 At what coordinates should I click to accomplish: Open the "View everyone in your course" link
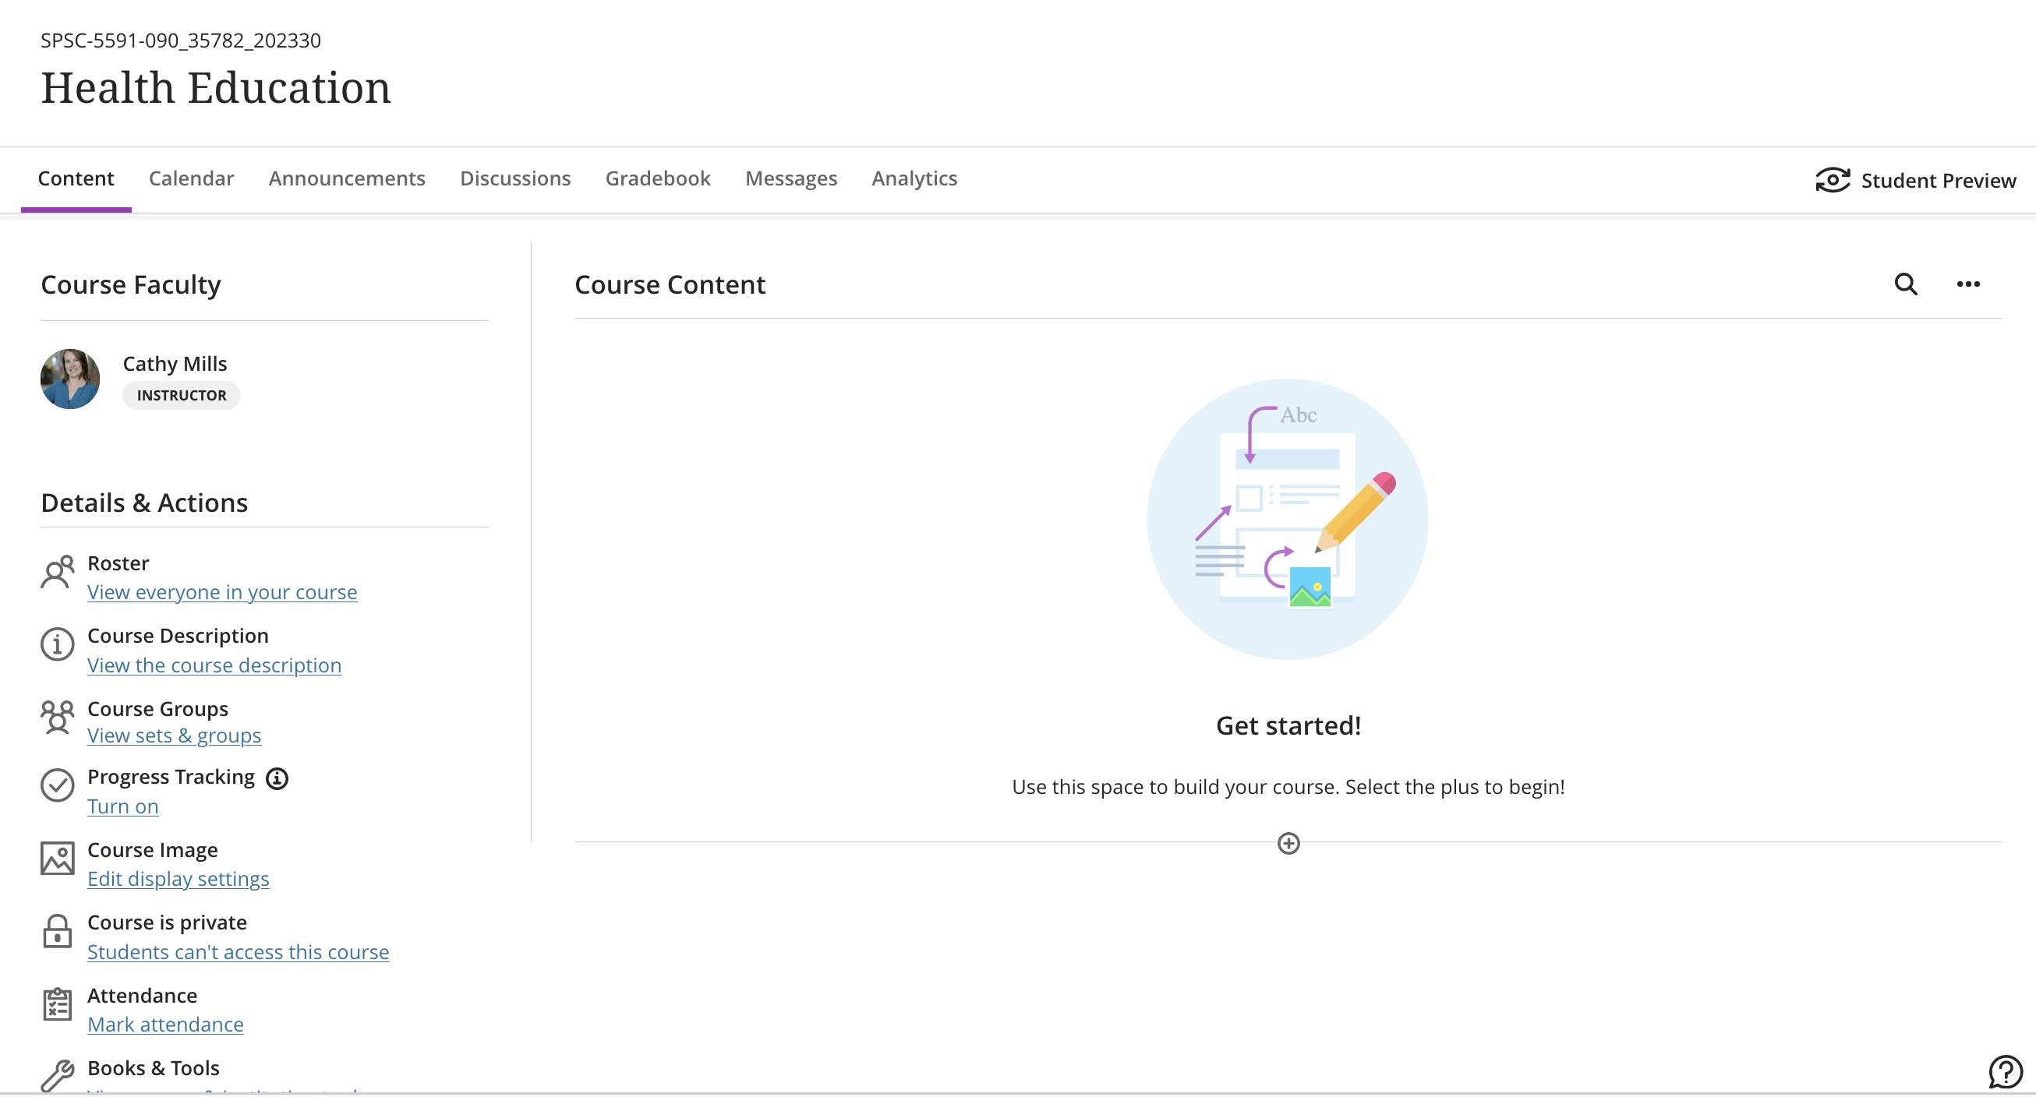pyautogui.click(x=222, y=592)
